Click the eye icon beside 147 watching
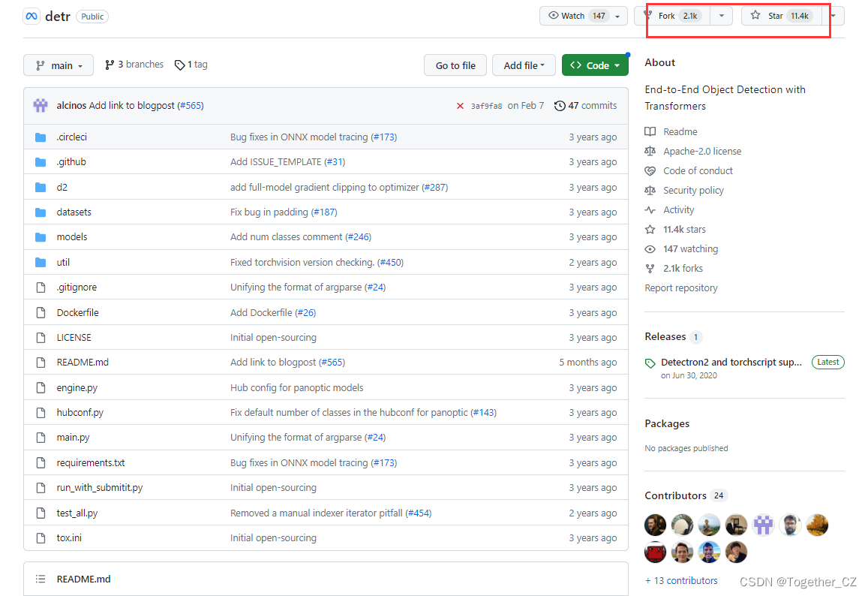868x596 pixels. 650,249
